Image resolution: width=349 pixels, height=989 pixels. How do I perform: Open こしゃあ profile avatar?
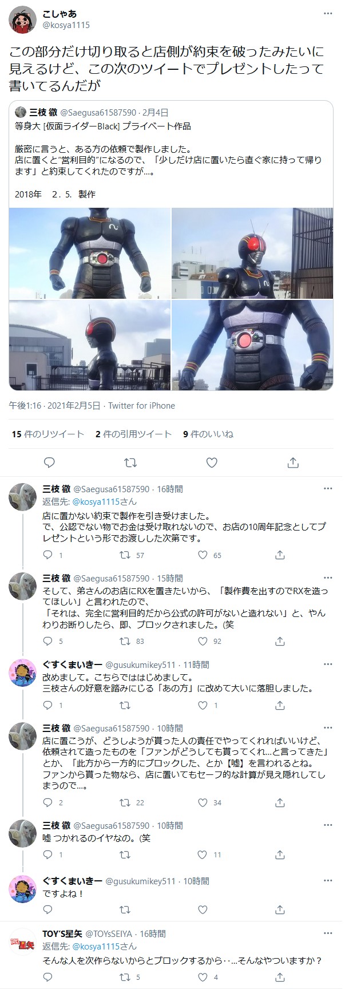click(x=23, y=19)
